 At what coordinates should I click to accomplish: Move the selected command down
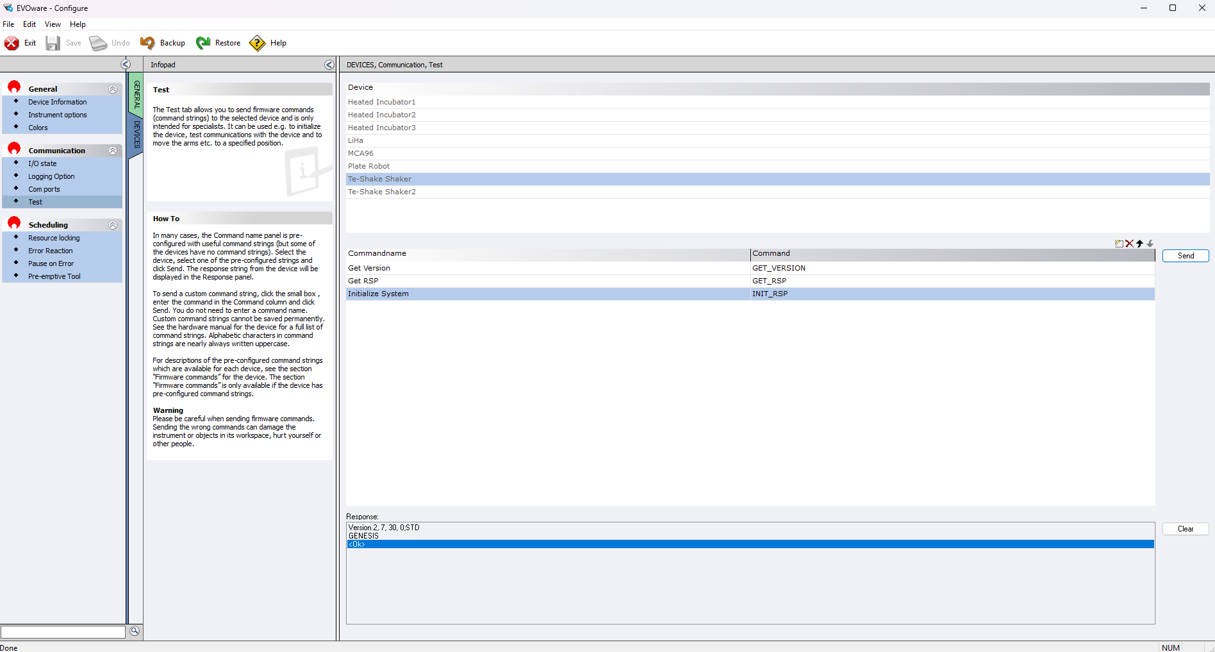tap(1150, 244)
